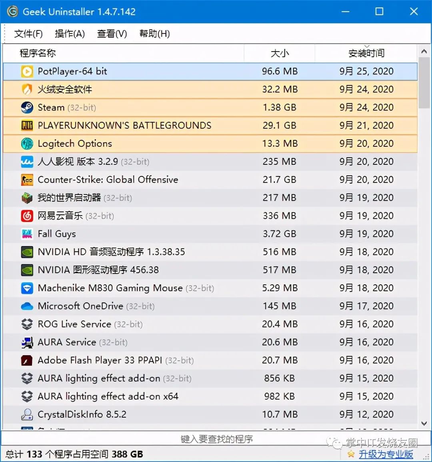Select AURA lighting effect add-on x64 name

click(x=108, y=396)
